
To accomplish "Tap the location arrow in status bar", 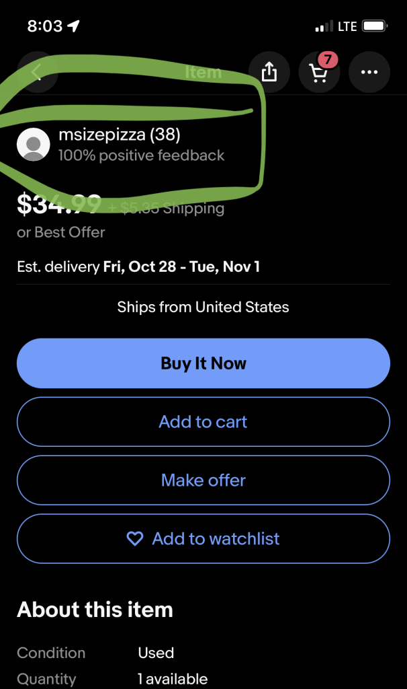I will 74,26.
